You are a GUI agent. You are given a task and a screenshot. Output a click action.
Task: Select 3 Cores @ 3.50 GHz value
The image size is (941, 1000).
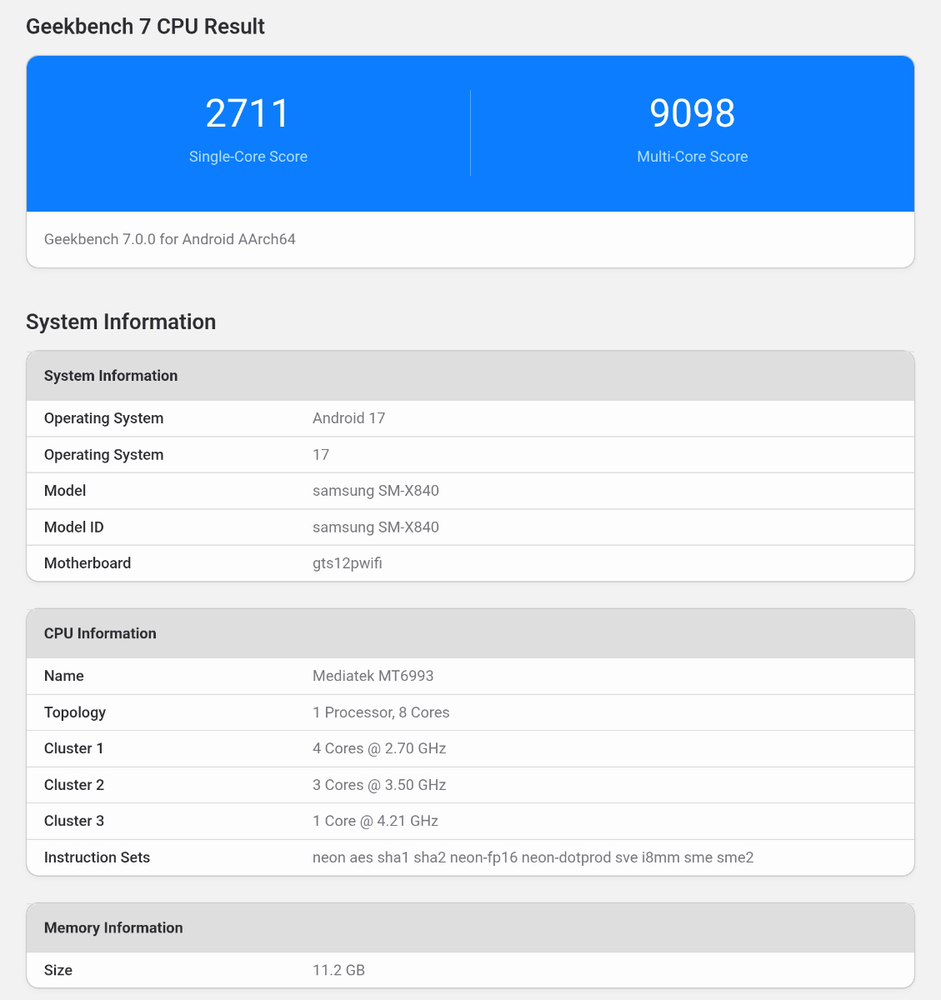coord(379,785)
